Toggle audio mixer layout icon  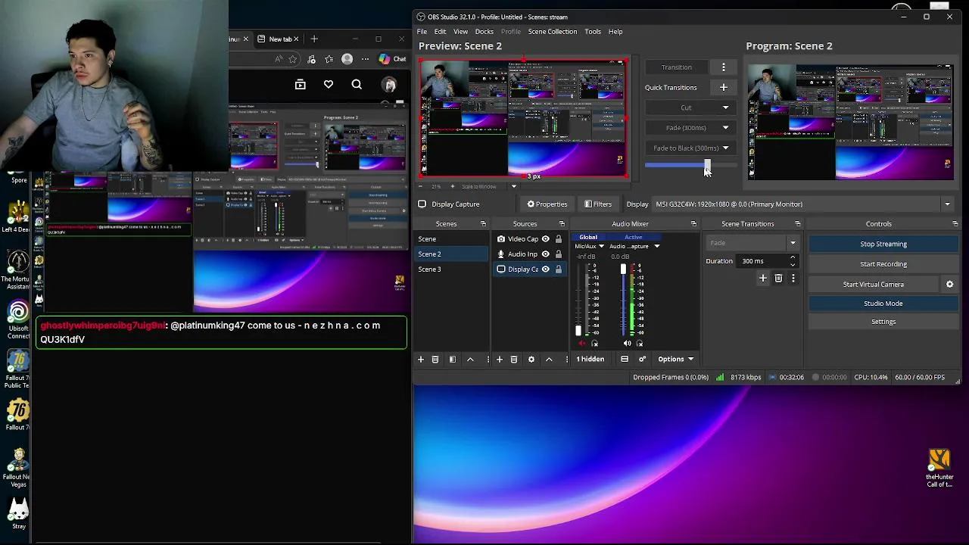click(625, 359)
